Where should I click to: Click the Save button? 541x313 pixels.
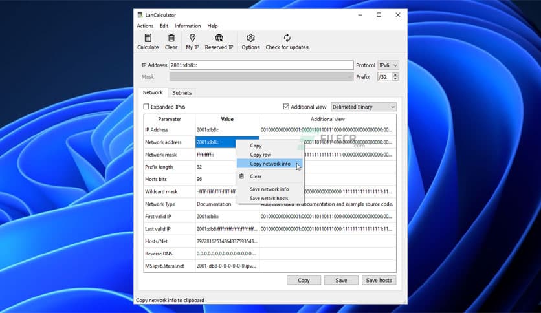[x=341, y=280]
